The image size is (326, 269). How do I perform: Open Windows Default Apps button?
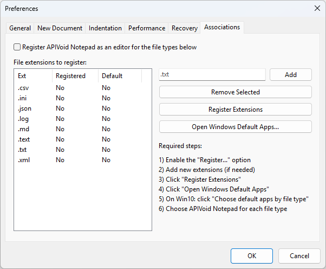tap(236, 127)
